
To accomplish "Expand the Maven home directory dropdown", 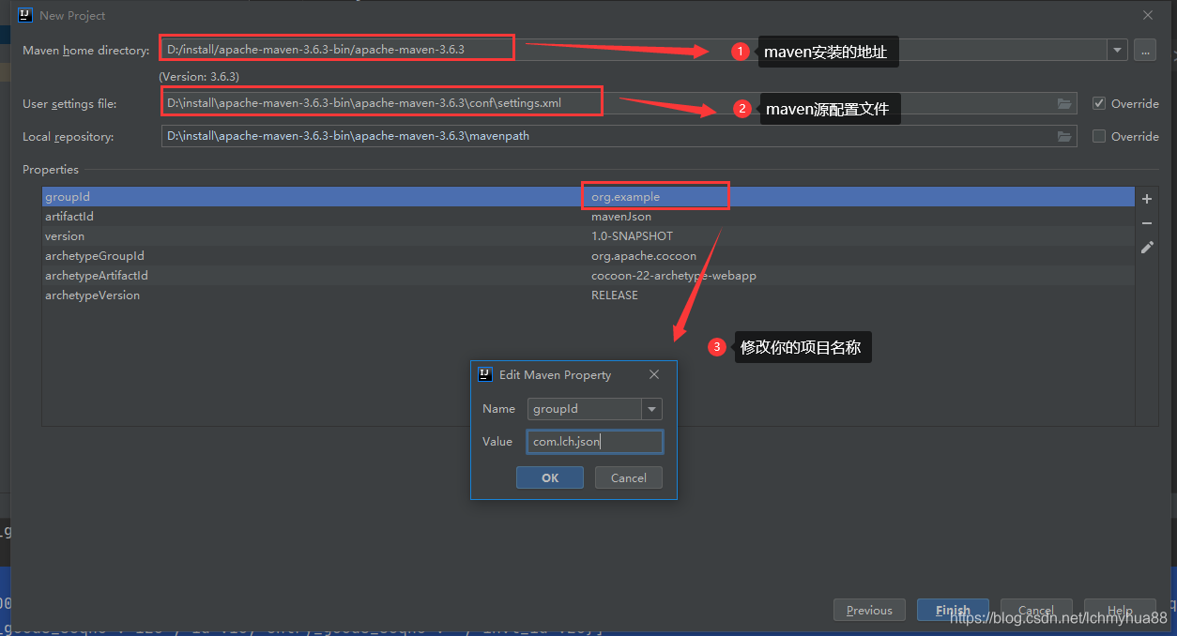I will click(x=1117, y=50).
